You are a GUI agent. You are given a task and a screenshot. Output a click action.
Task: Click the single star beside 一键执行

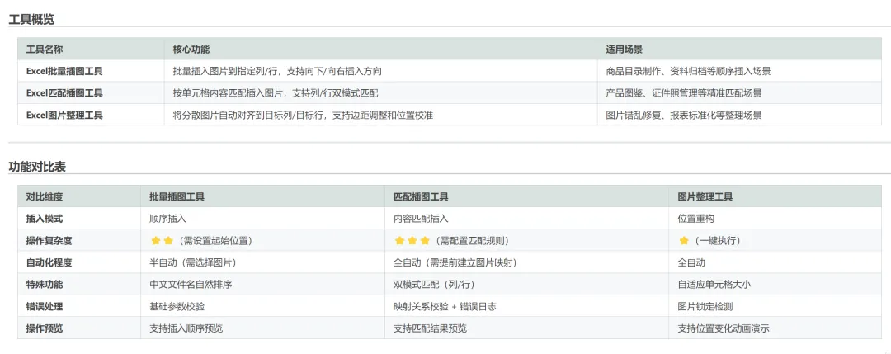point(684,240)
